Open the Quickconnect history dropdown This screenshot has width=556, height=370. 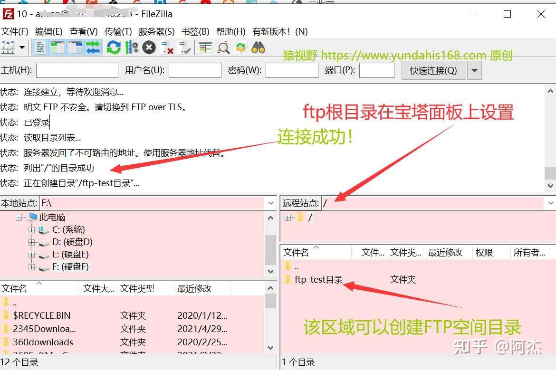click(x=474, y=70)
